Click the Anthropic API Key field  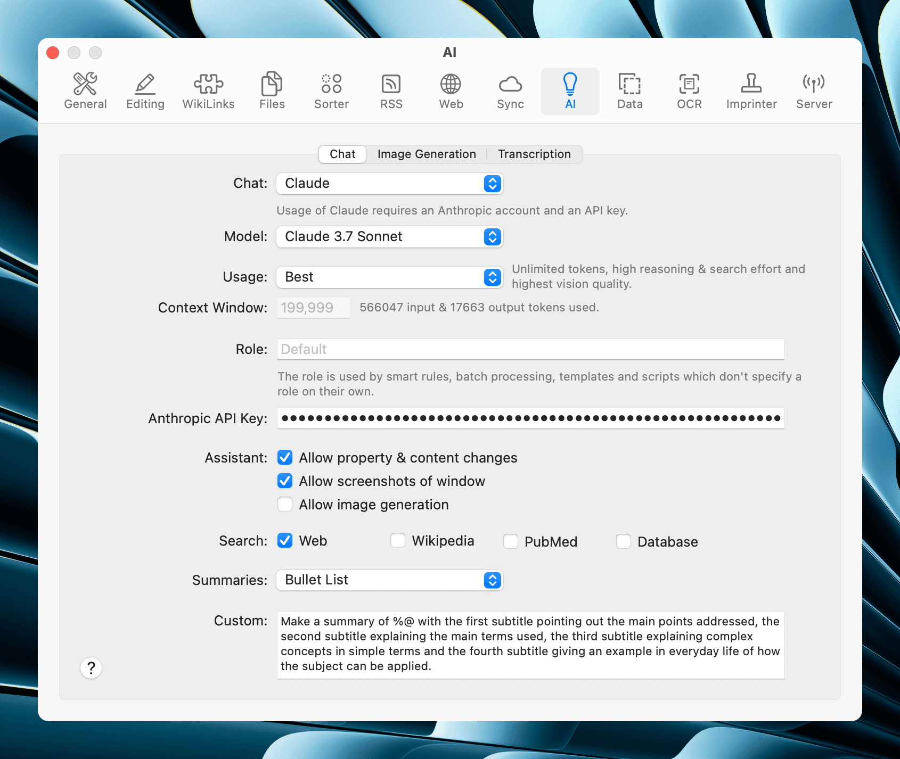[x=530, y=418]
